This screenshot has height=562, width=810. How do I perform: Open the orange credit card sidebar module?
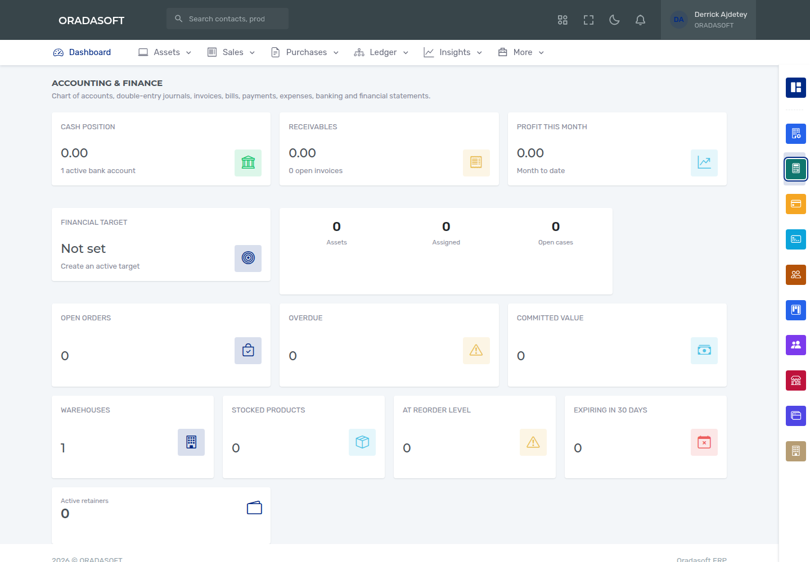pos(796,204)
